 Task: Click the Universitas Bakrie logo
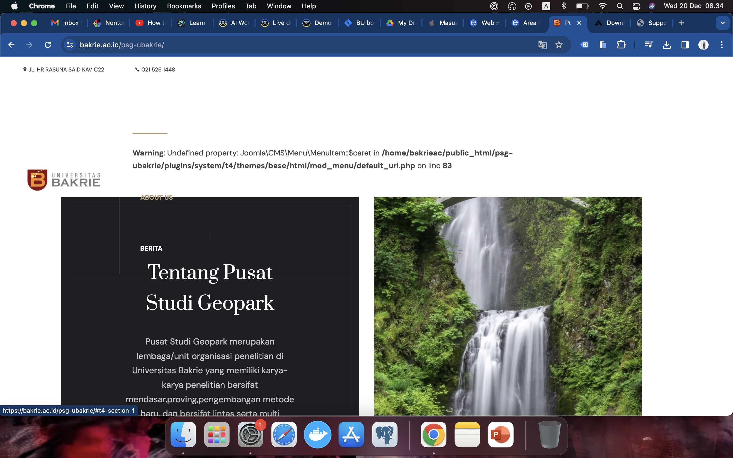click(64, 180)
